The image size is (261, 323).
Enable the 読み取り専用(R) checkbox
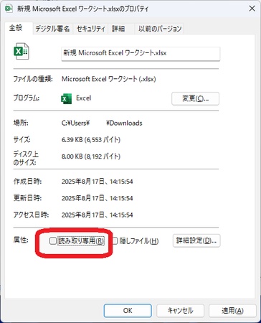52,240
